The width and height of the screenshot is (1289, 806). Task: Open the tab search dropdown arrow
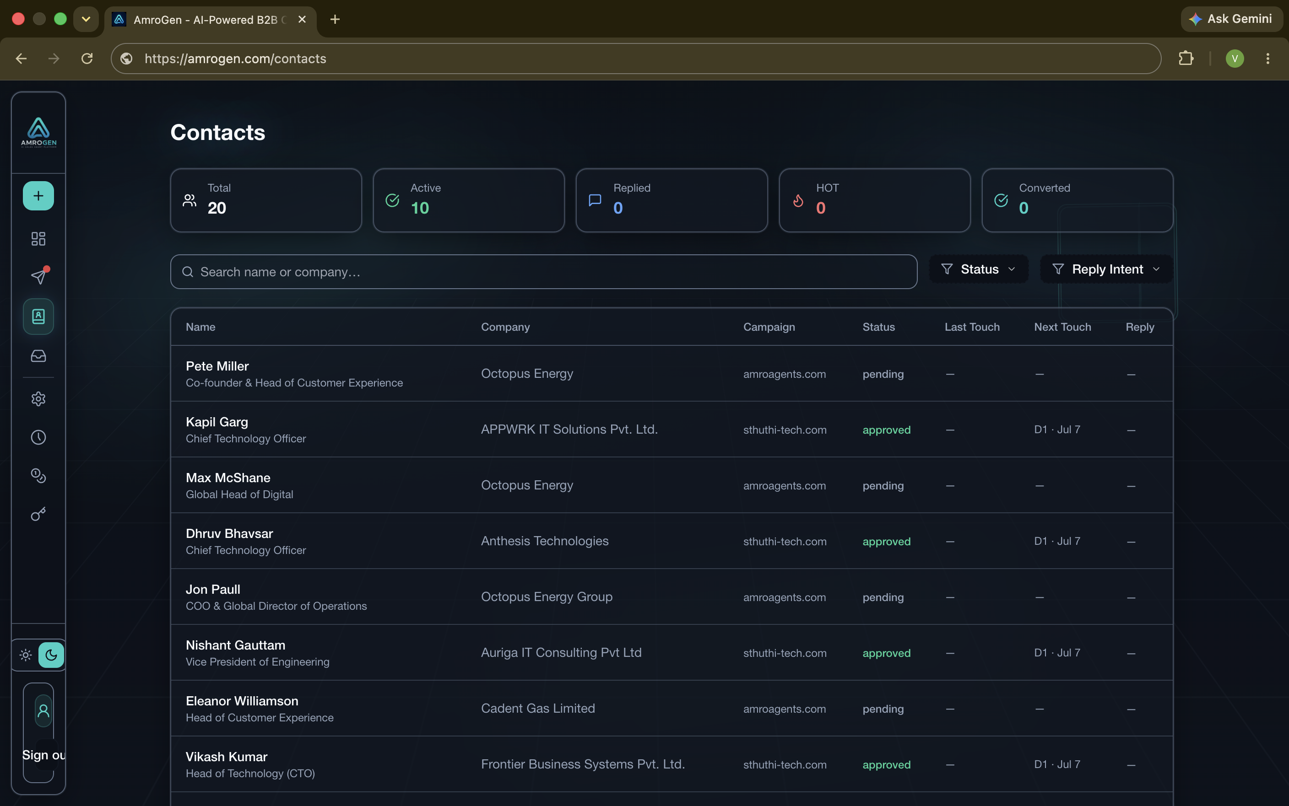click(86, 19)
